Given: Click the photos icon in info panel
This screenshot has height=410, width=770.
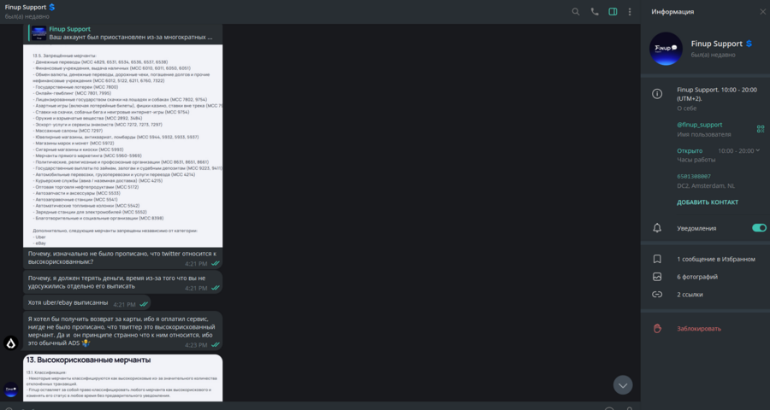Looking at the screenshot, I should coord(657,277).
